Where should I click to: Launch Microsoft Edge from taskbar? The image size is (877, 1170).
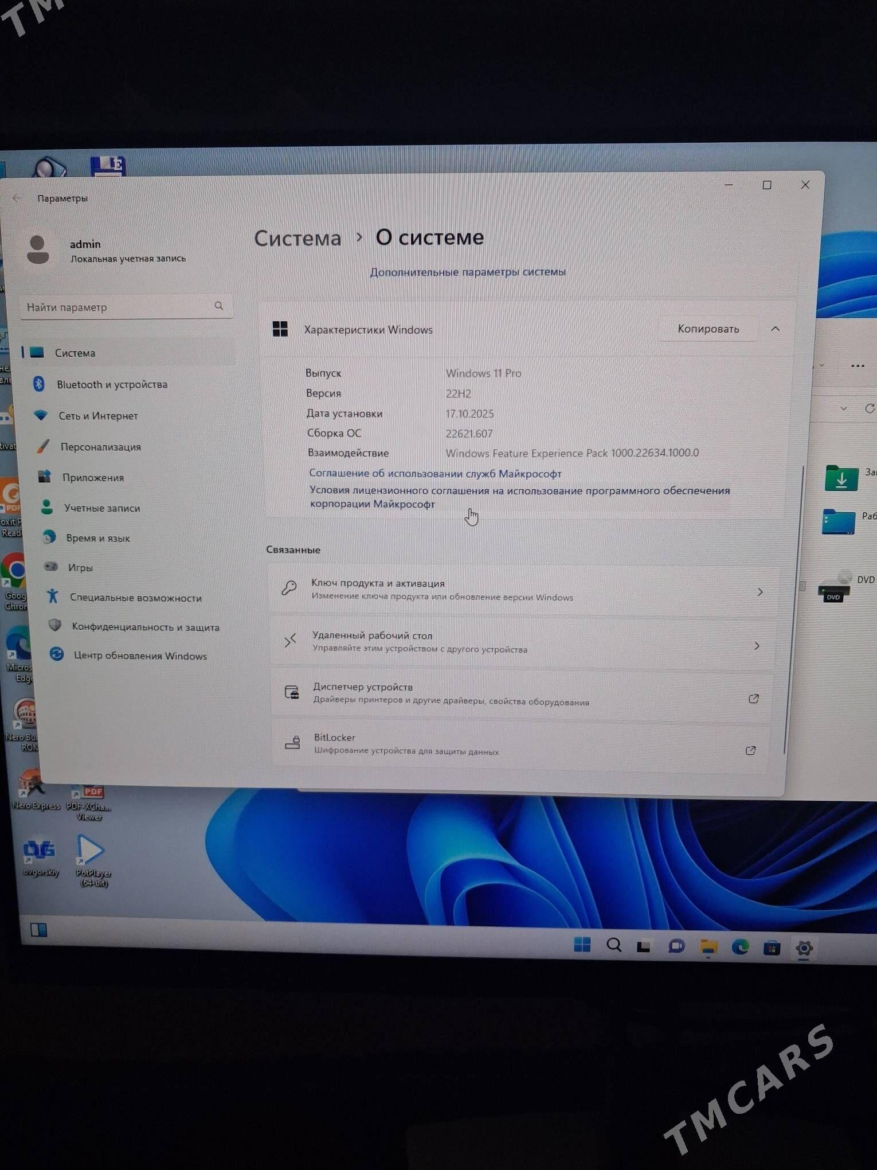click(740, 947)
